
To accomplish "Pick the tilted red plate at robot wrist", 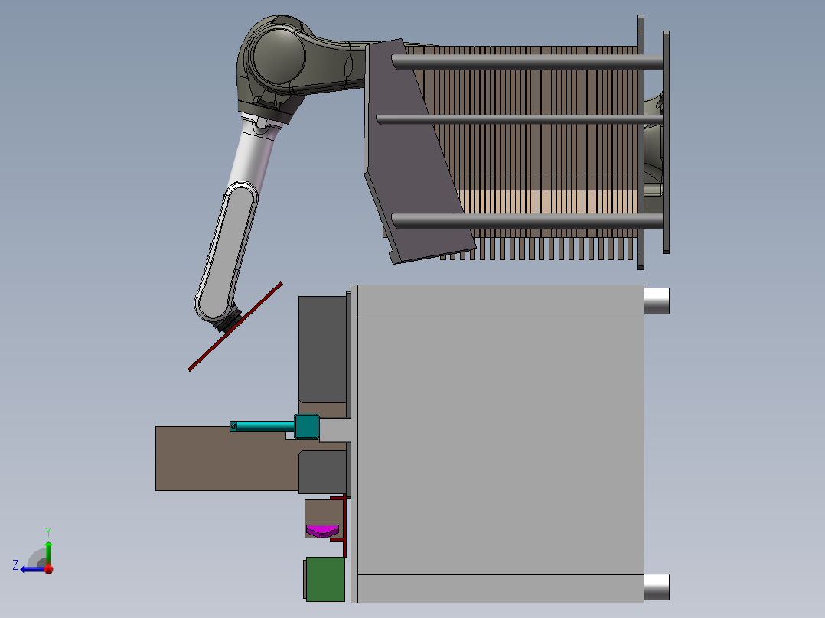I will pyautogui.click(x=235, y=327).
